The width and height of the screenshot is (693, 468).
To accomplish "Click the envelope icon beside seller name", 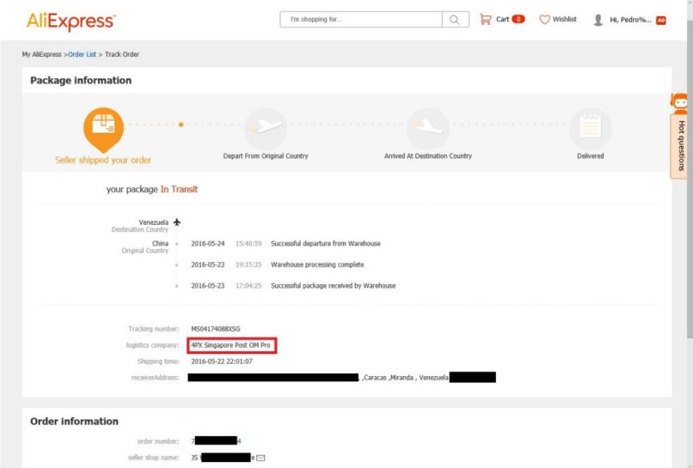I will (261, 458).
